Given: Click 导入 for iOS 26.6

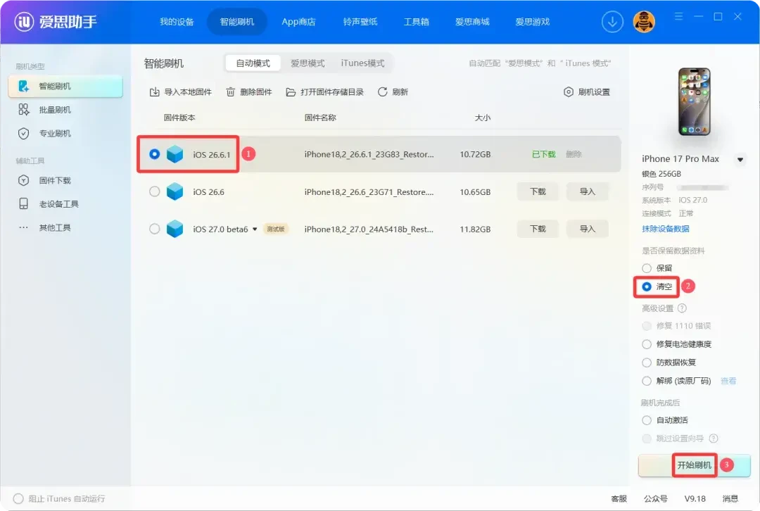Looking at the screenshot, I should click(x=587, y=191).
